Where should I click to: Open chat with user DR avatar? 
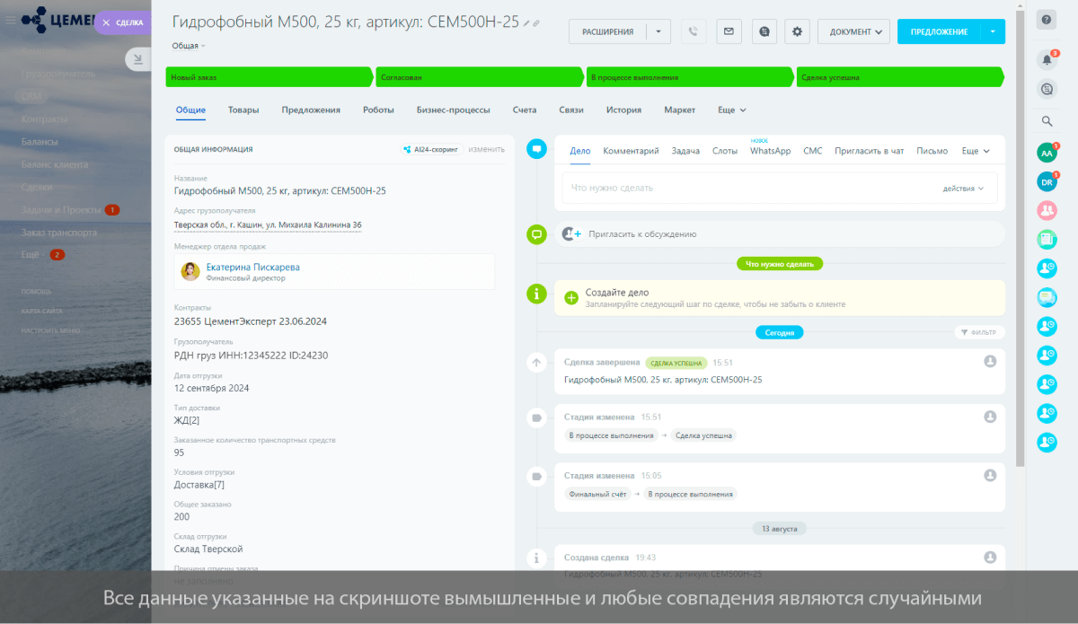pyautogui.click(x=1047, y=182)
